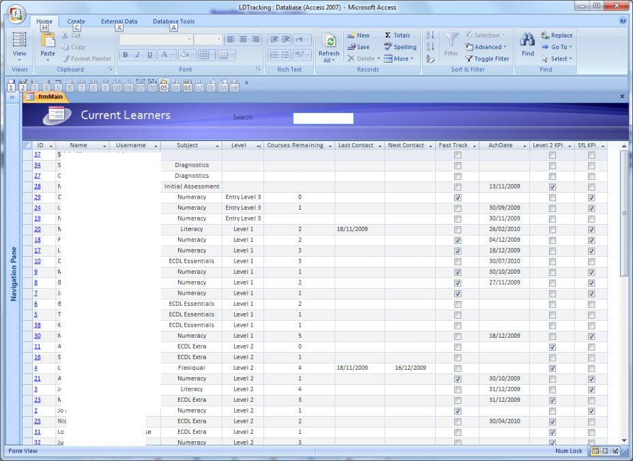
Task: Open the Database Tools tab
Action: (x=173, y=22)
